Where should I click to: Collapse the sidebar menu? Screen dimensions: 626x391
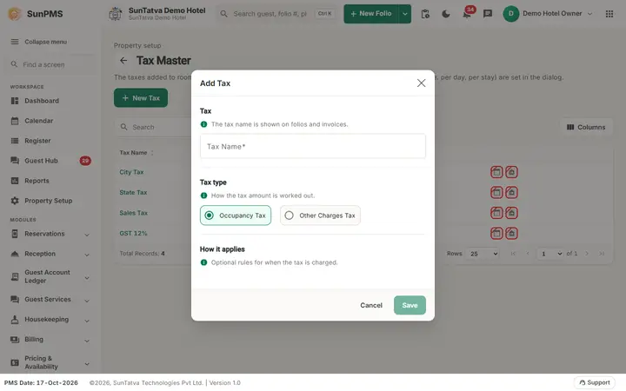(x=39, y=42)
